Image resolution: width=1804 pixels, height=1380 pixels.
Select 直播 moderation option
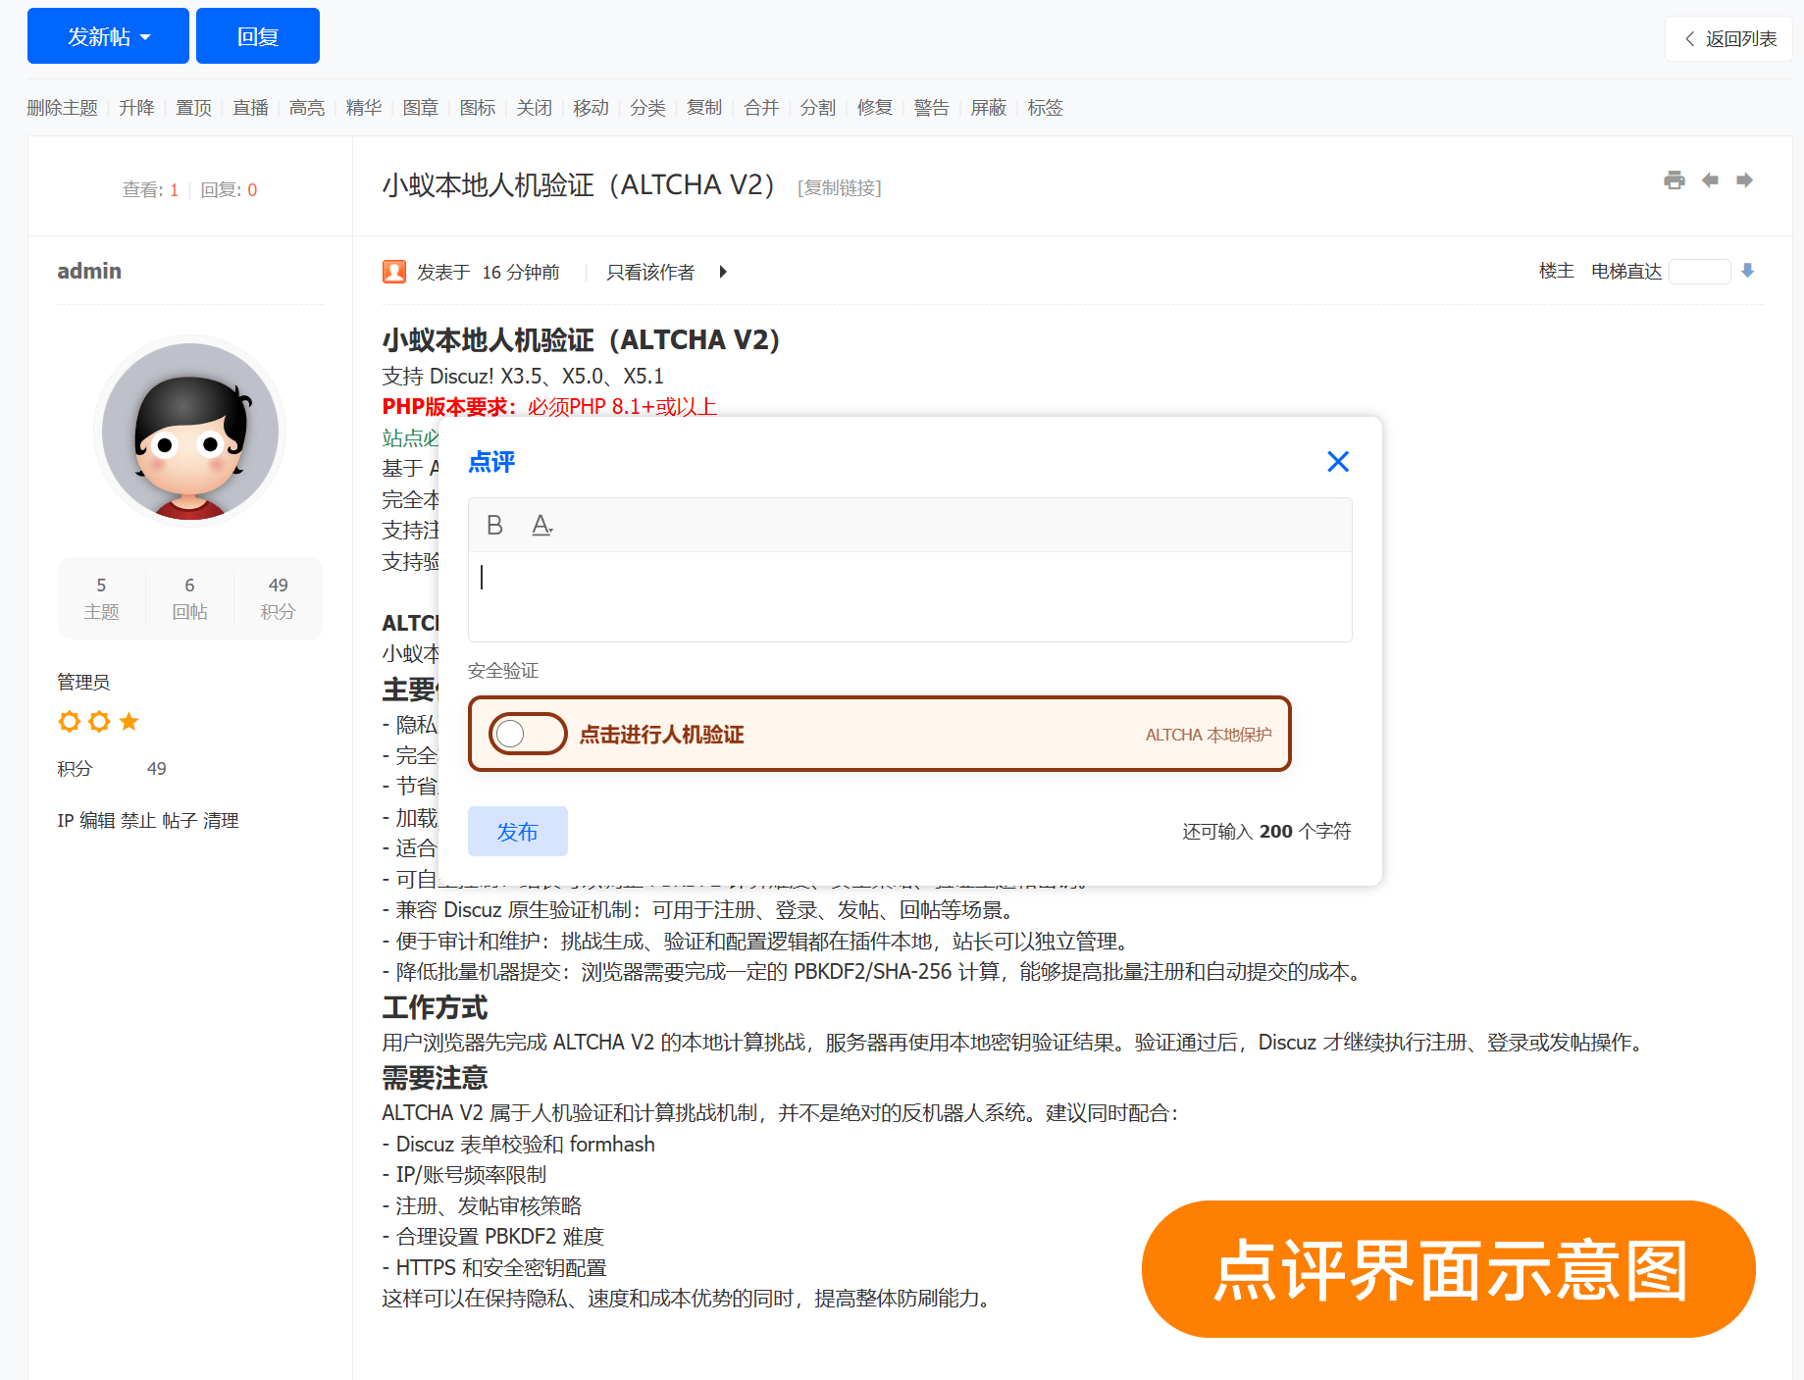coord(250,108)
